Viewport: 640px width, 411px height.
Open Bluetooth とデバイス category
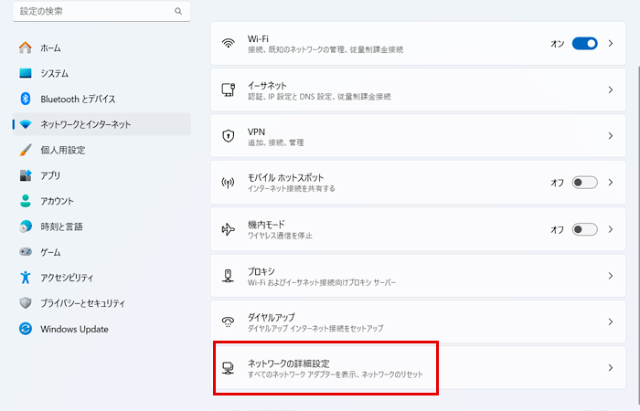click(x=101, y=99)
